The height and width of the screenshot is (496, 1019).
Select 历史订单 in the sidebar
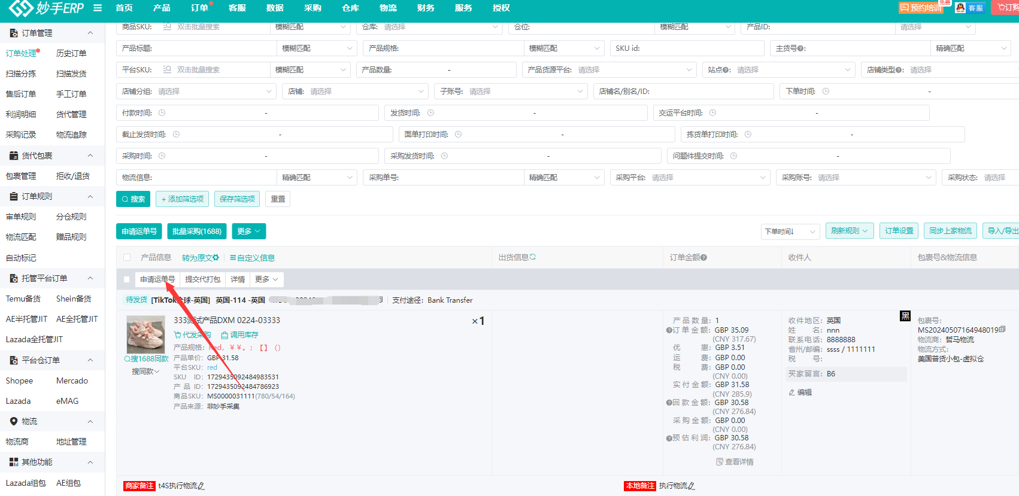click(71, 53)
